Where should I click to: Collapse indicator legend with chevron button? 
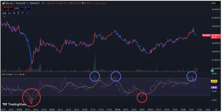click(x=4, y=17)
